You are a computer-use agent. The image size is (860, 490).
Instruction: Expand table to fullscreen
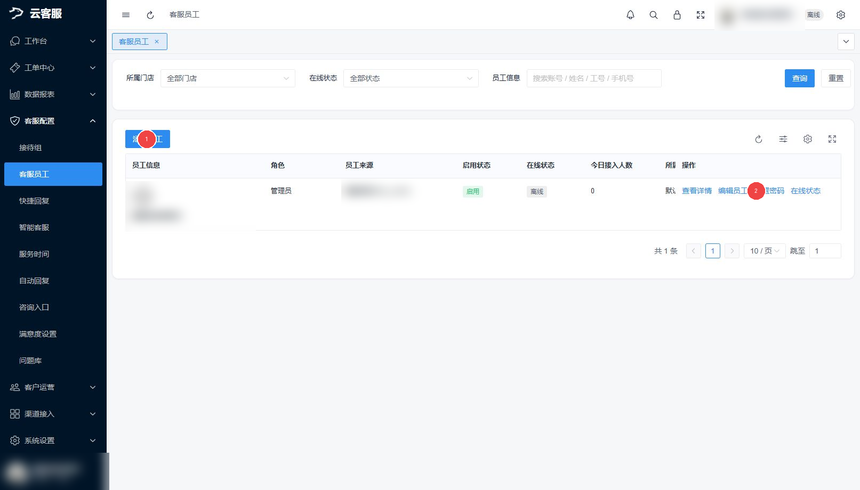(832, 139)
